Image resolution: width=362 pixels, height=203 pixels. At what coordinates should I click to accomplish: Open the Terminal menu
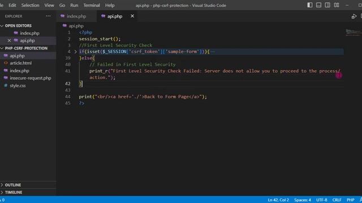(x=92, y=5)
